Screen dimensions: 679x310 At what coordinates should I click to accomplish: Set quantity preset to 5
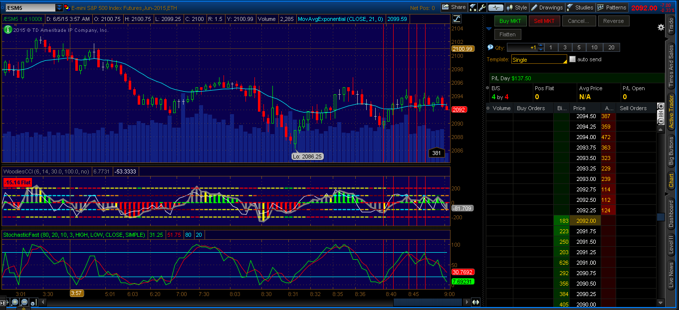(x=579, y=47)
